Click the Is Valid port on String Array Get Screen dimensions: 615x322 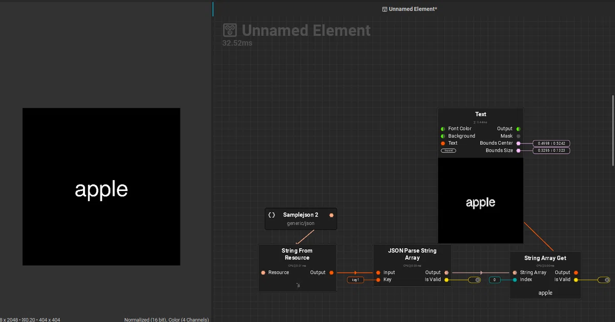tap(576, 280)
